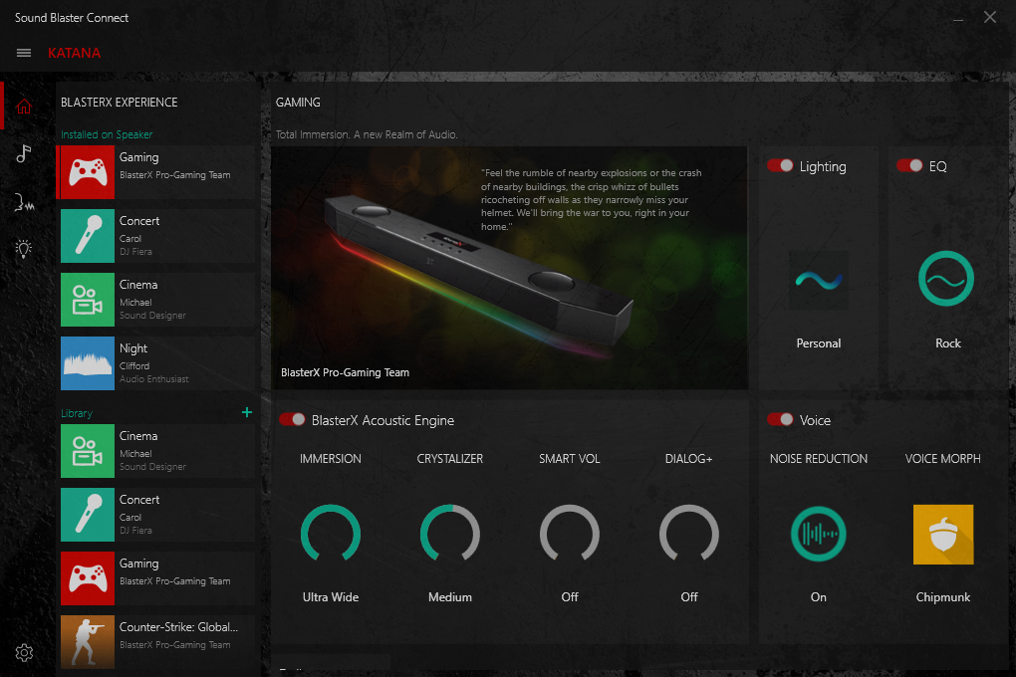
Task: Toggle the Lighting switch off
Action: (x=780, y=166)
